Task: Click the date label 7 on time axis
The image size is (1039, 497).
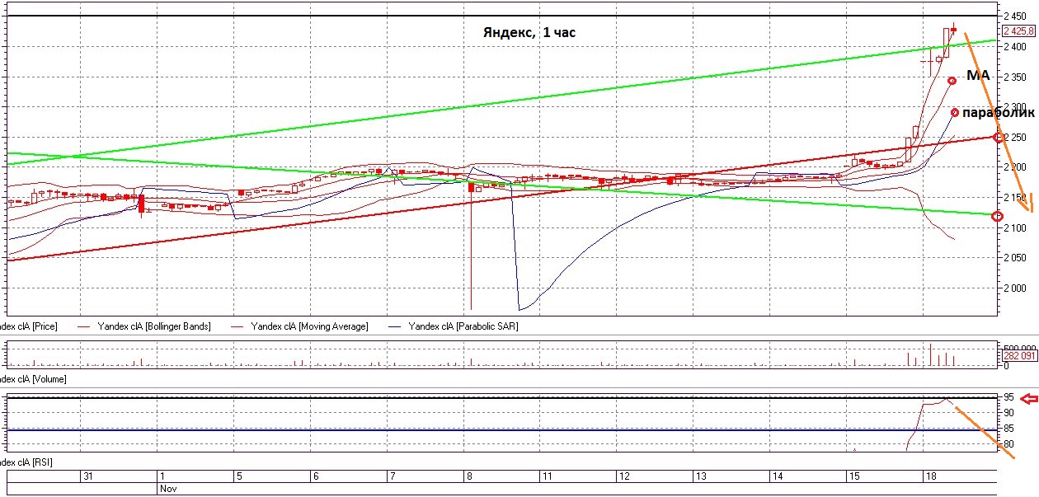Action: [393, 476]
